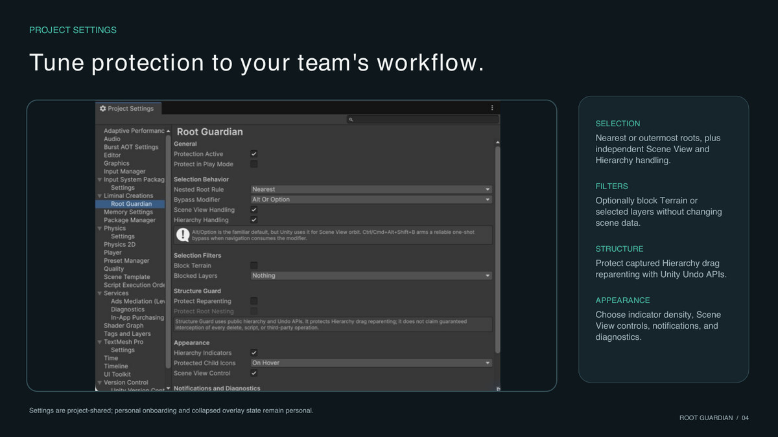Click the category list vertical scrollbar
The width and height of the screenshot is (778, 437).
[x=169, y=252]
